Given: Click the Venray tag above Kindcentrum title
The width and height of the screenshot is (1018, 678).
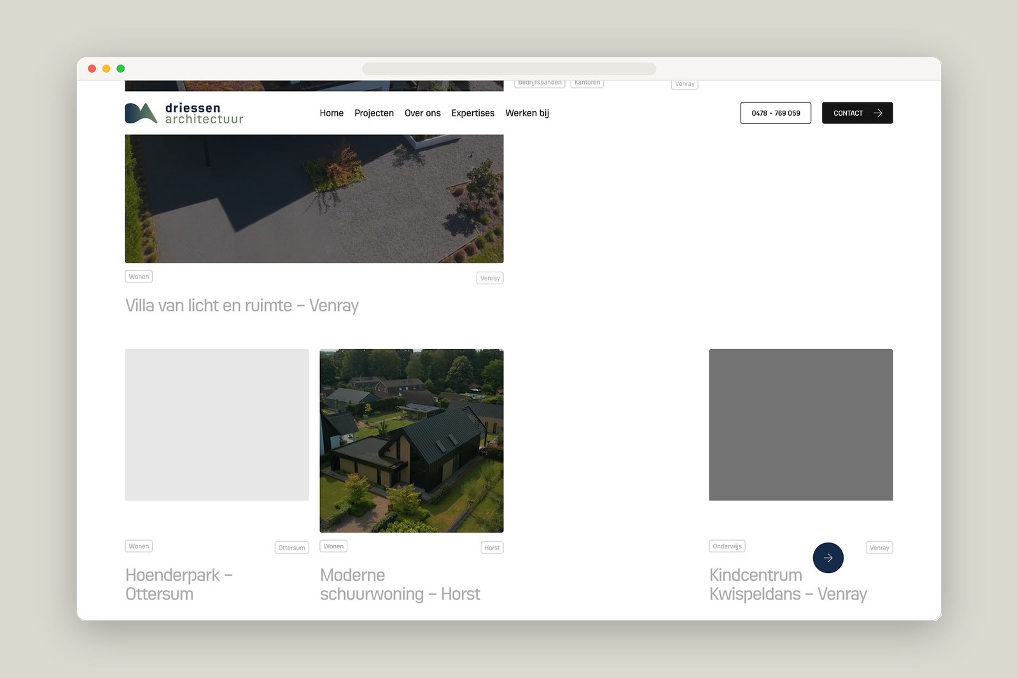Looking at the screenshot, I should point(879,548).
